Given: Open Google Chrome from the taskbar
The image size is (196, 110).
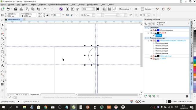Looking at the screenshot, I should (x=46, y=107).
